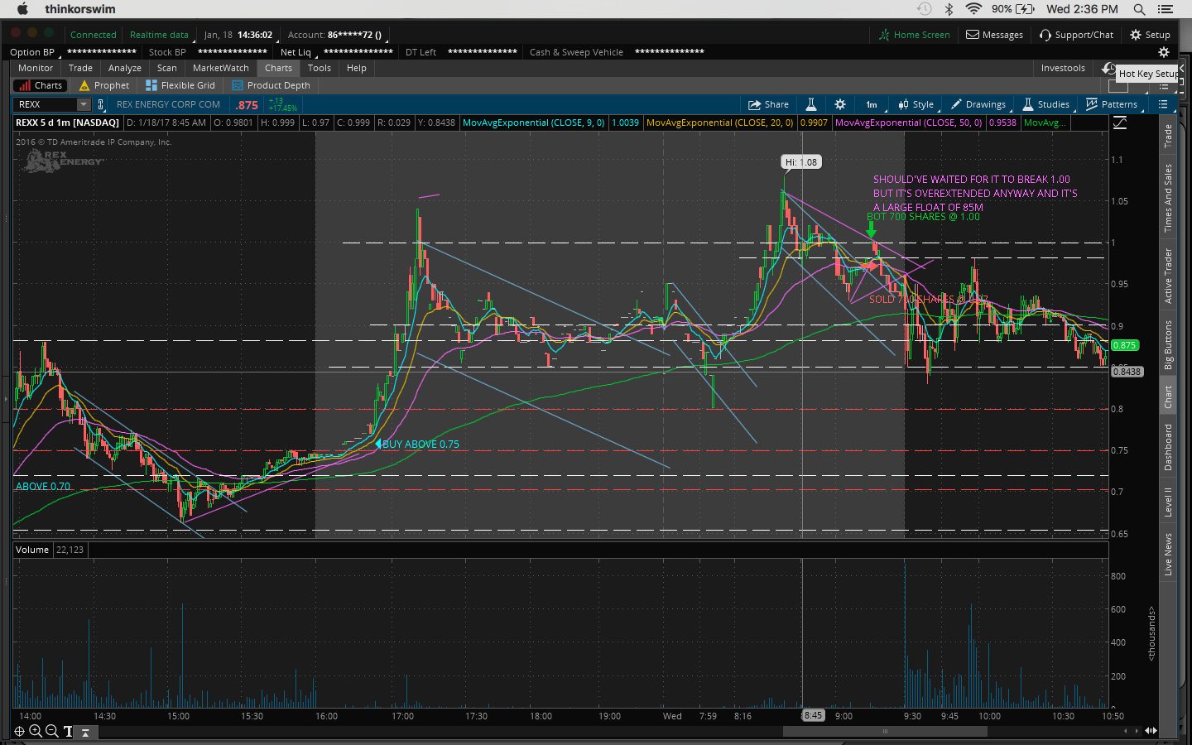Screen dimensions: 1192x745
Task: Click the price axis scale icon
Action: pyautogui.click(x=1120, y=123)
